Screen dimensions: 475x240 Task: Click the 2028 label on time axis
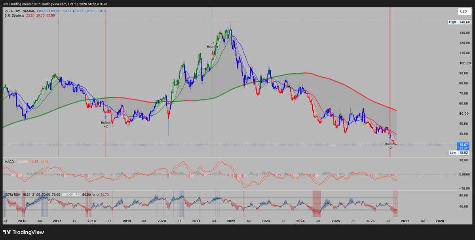coord(440,221)
